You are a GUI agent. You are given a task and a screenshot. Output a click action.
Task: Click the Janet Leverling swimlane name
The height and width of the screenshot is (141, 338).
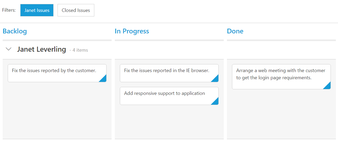42,49
